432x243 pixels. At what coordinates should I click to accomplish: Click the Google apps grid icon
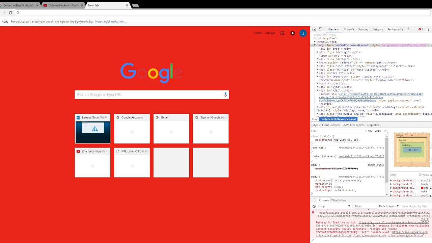click(x=282, y=33)
